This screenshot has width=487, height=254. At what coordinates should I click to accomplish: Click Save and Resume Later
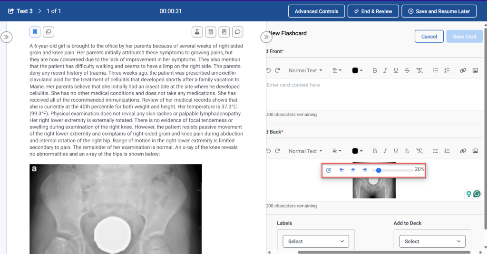[x=439, y=11]
